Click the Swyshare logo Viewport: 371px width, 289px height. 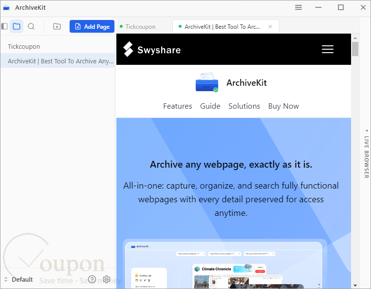152,50
